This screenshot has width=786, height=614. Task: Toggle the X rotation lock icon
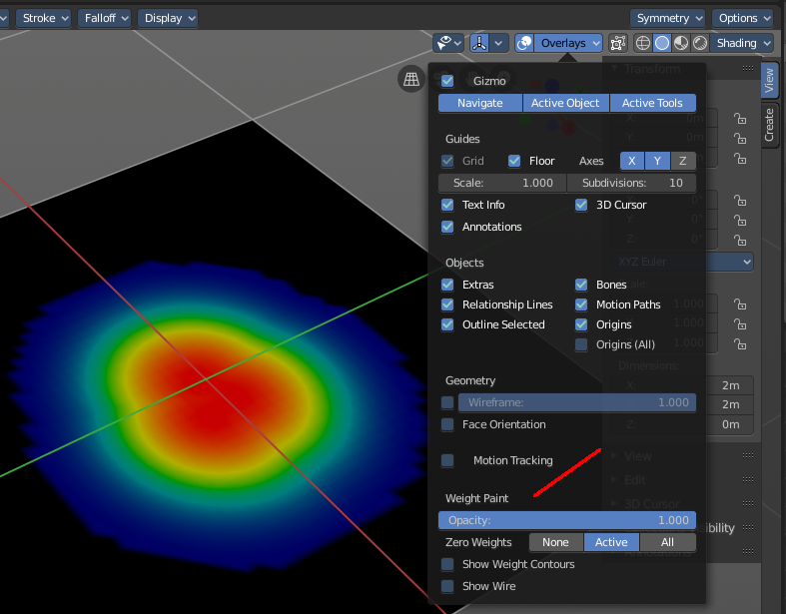click(x=740, y=201)
